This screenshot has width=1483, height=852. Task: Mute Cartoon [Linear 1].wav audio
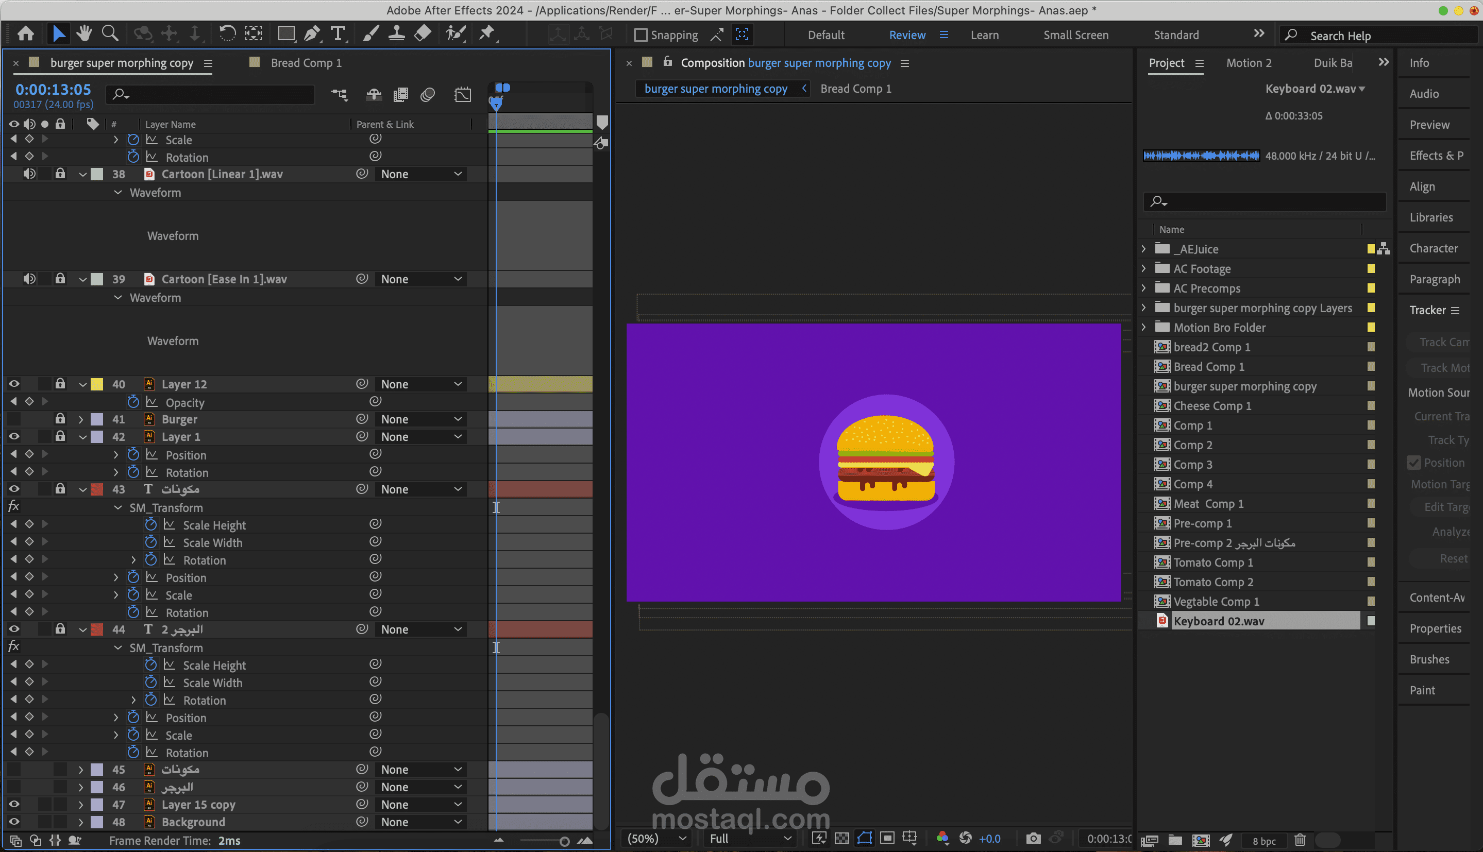(29, 174)
